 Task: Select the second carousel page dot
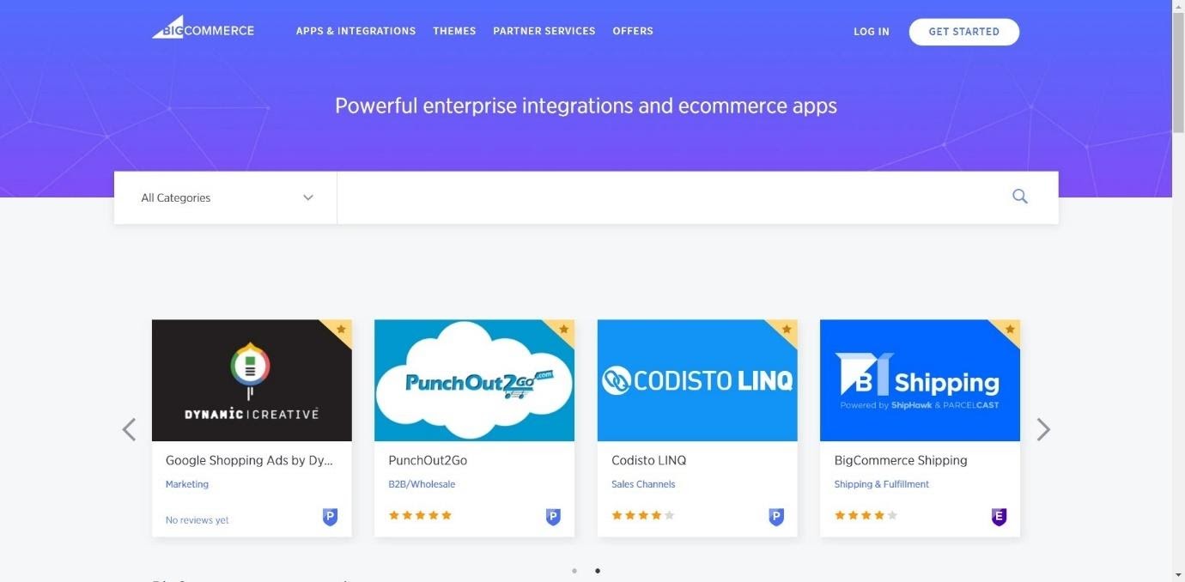point(598,571)
